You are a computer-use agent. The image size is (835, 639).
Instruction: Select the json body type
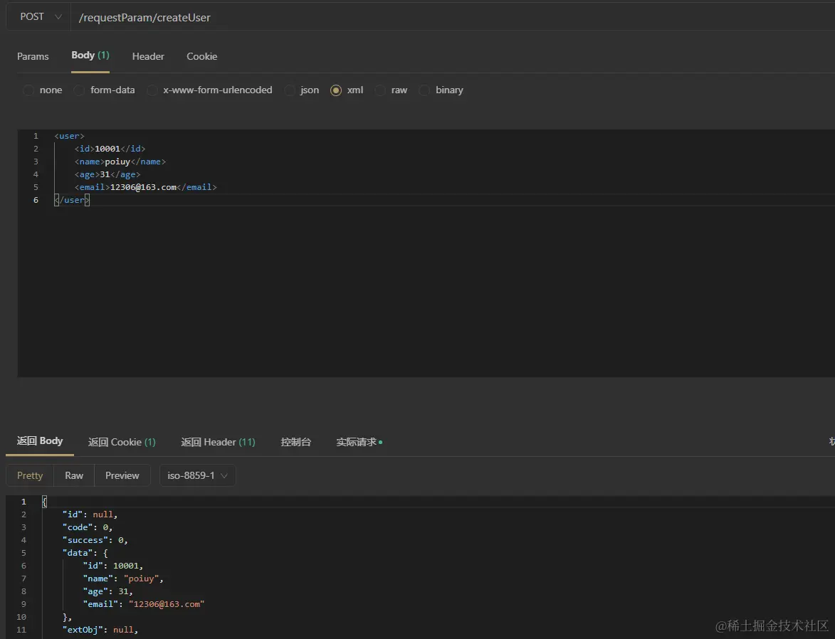coord(301,90)
